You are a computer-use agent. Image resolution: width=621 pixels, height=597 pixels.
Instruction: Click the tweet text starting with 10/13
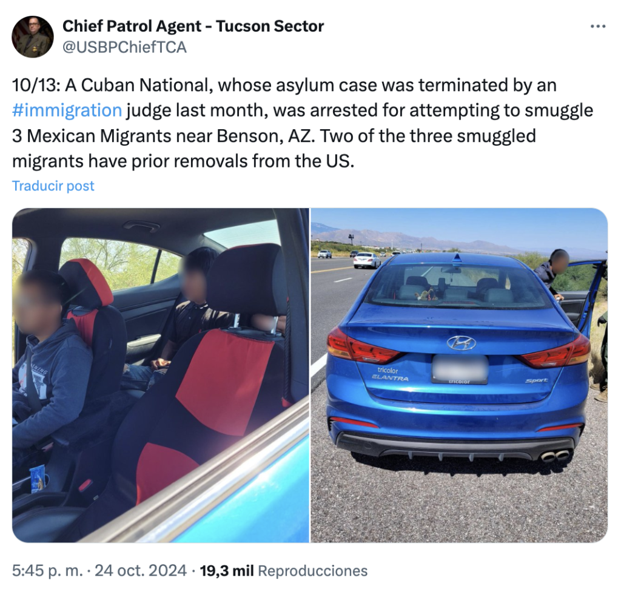click(x=303, y=123)
